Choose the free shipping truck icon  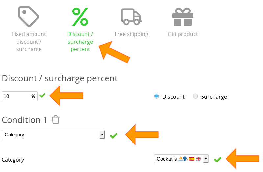pyautogui.click(x=131, y=16)
